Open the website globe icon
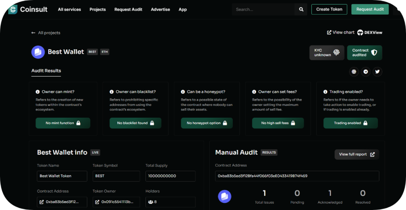The width and height of the screenshot is (406, 210). click(x=354, y=72)
